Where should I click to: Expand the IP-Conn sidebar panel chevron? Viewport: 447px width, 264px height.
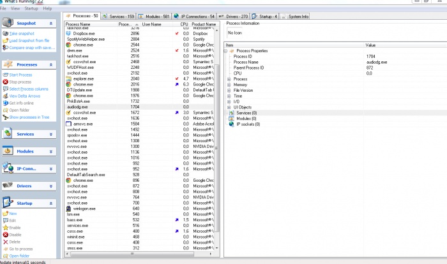coord(51,169)
